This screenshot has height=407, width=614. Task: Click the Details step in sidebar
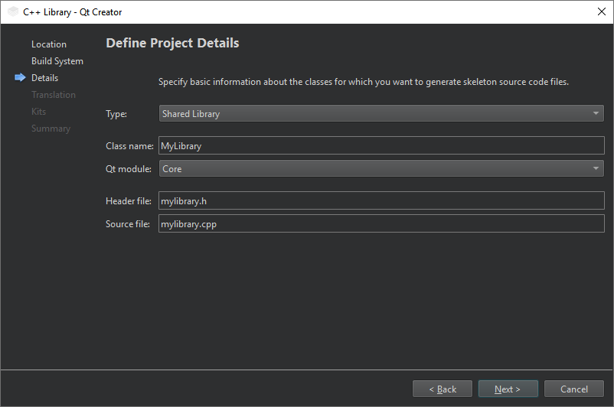(44, 78)
